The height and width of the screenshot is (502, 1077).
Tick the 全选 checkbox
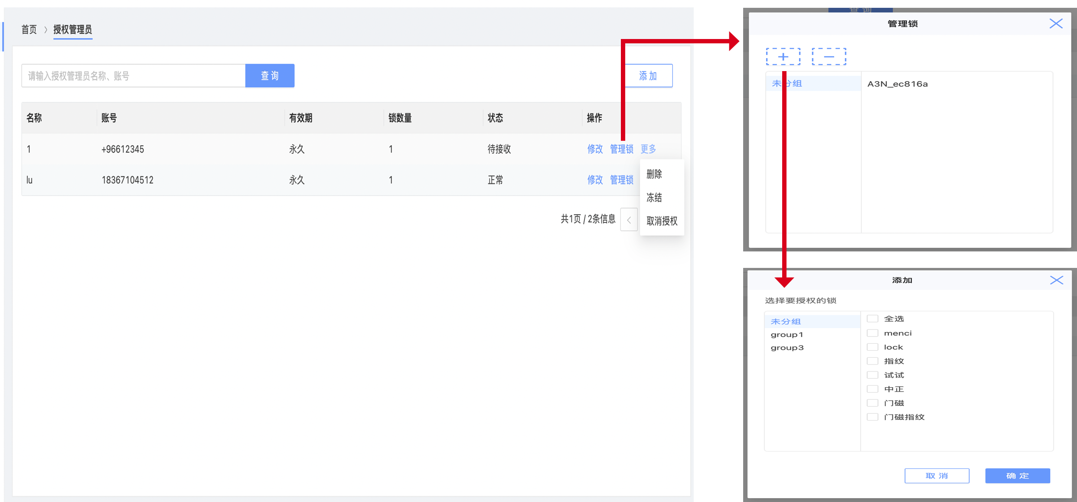872,319
